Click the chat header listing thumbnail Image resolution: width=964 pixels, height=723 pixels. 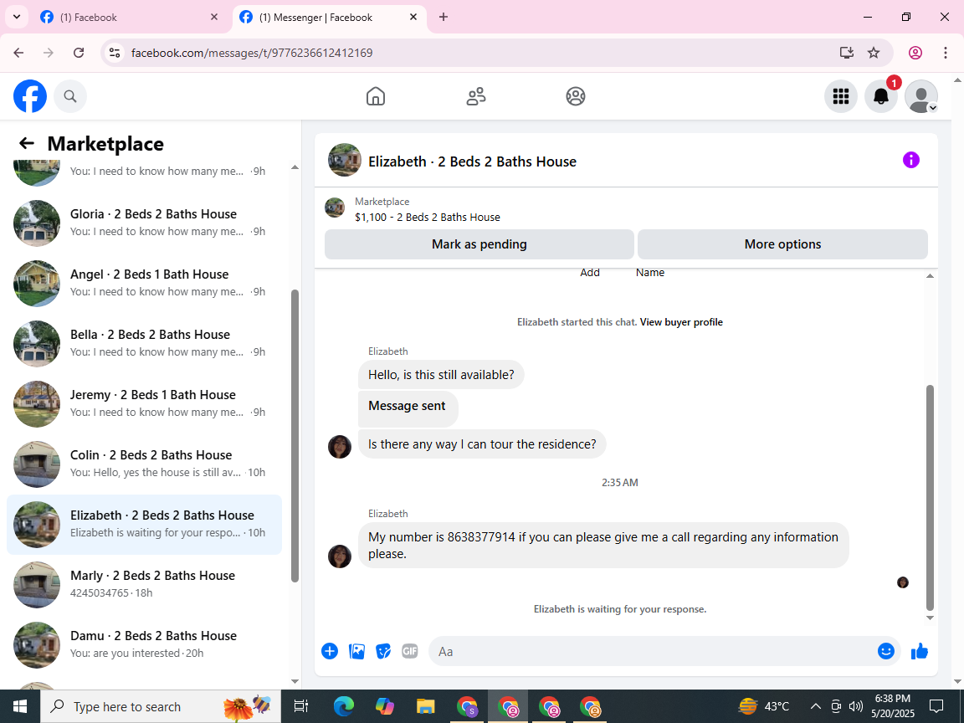coord(344,160)
